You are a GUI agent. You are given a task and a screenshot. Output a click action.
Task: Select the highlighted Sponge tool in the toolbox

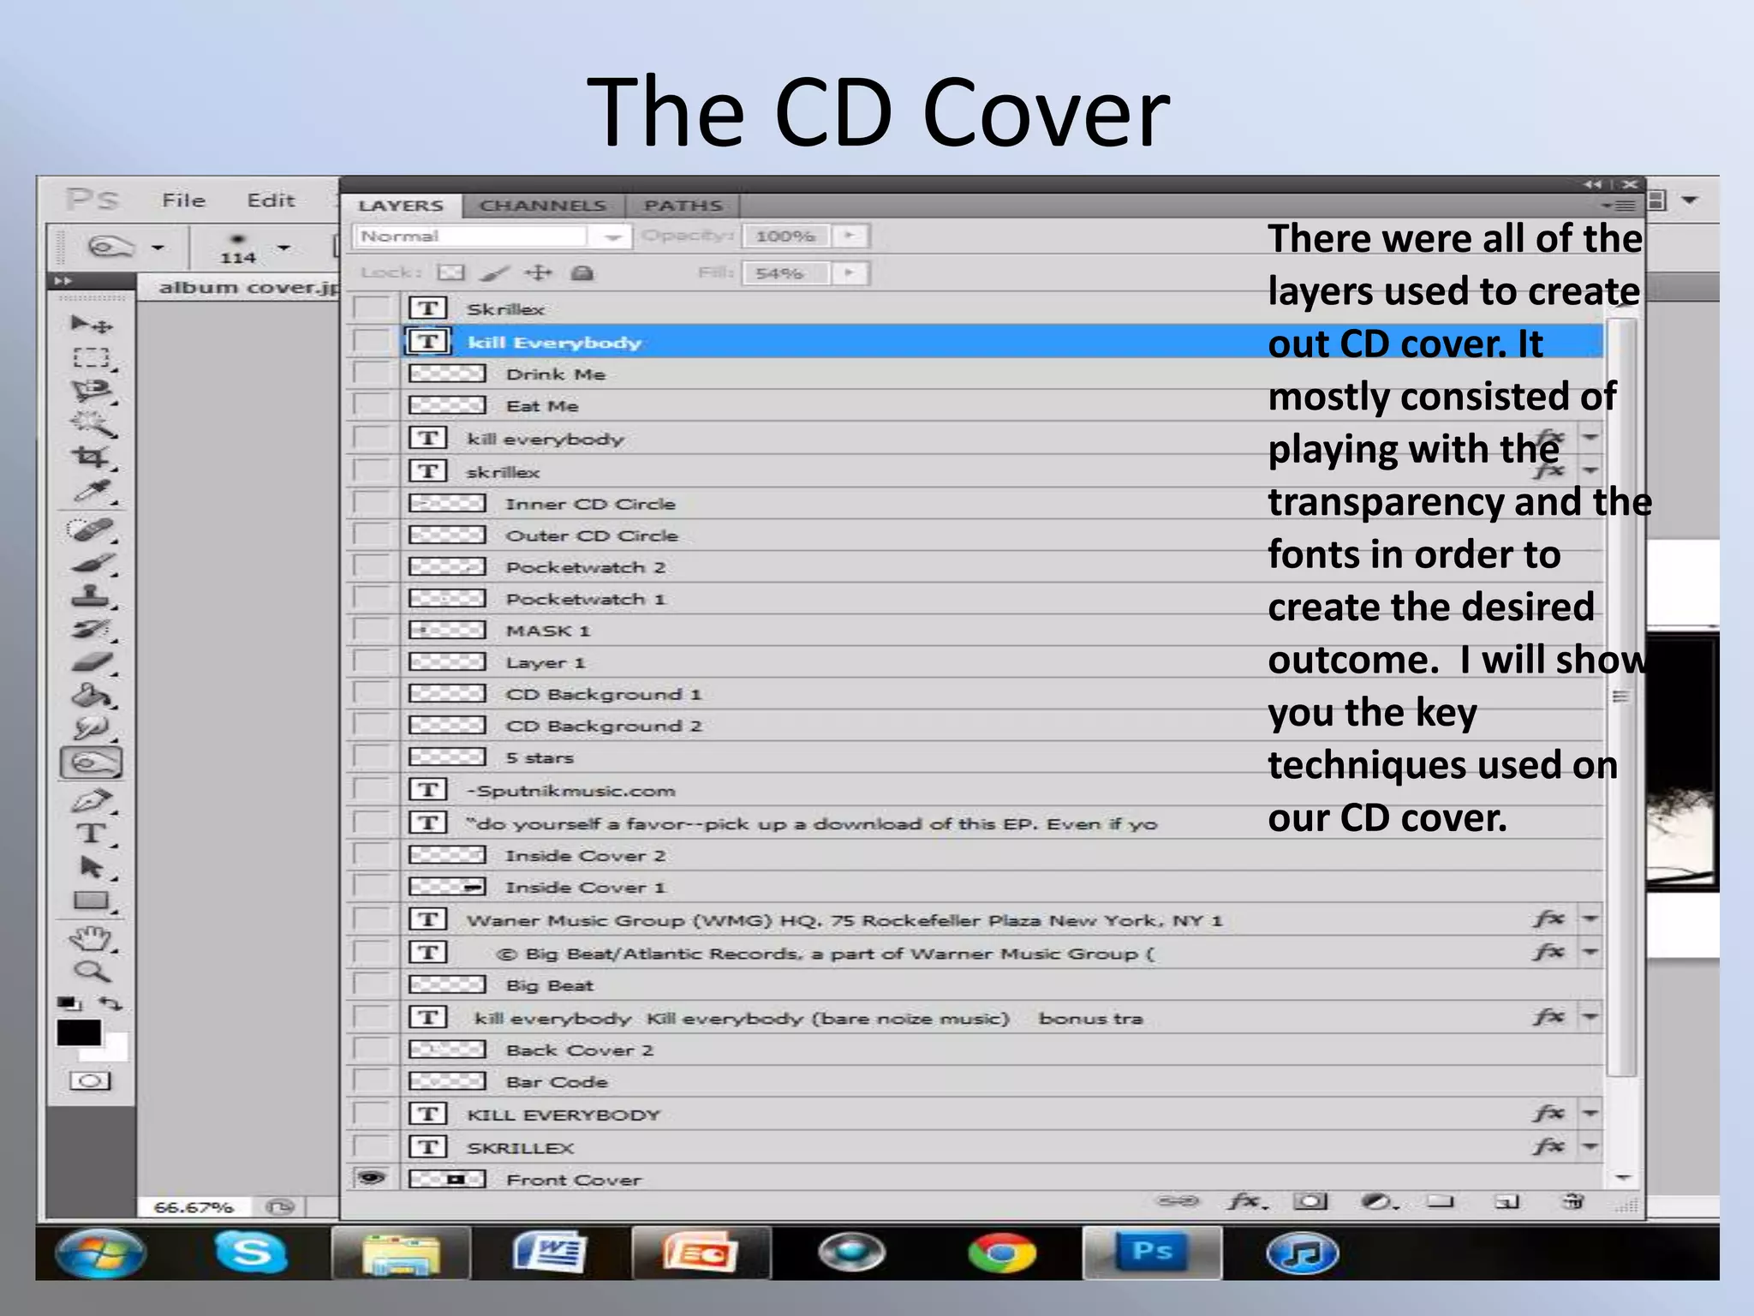(91, 763)
